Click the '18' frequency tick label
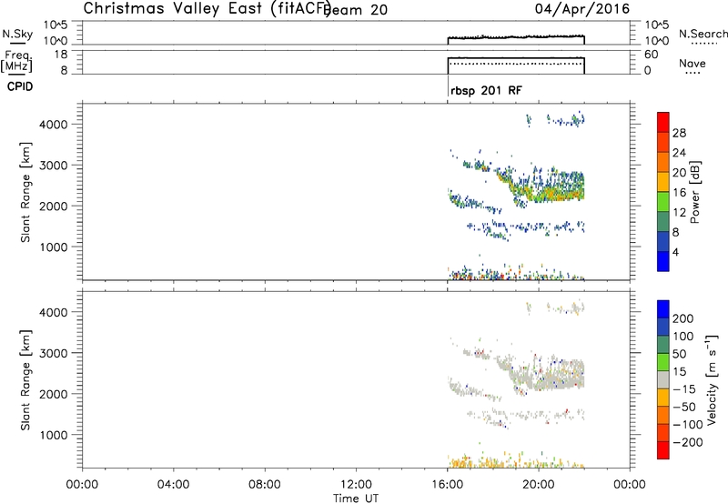The height and width of the screenshot is (504, 728). point(61,55)
